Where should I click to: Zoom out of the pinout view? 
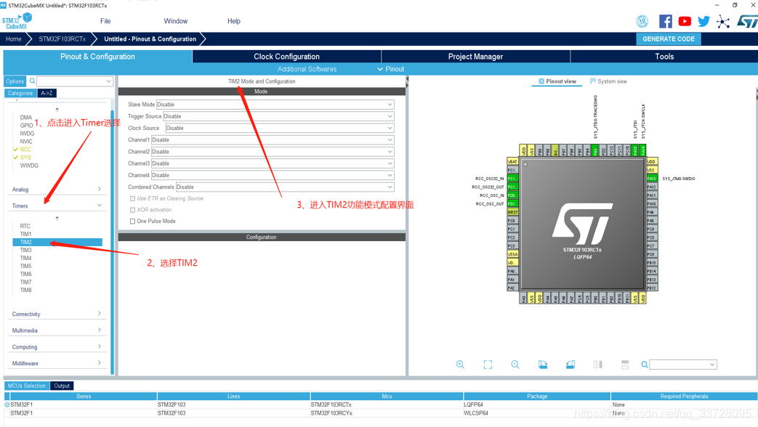coord(515,365)
